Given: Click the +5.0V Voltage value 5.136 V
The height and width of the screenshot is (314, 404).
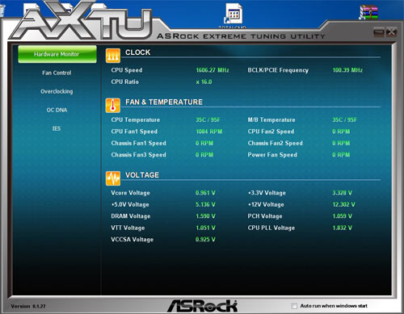Looking at the screenshot, I should point(205,204).
